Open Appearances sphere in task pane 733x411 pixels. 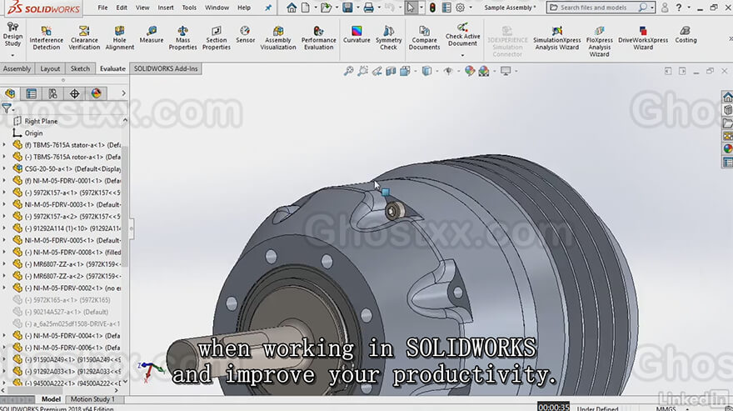tap(727, 149)
